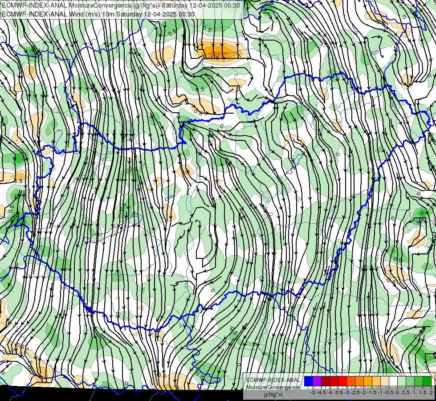
Task: Click the legend unit g/(kg*s)
Action: tap(273, 395)
